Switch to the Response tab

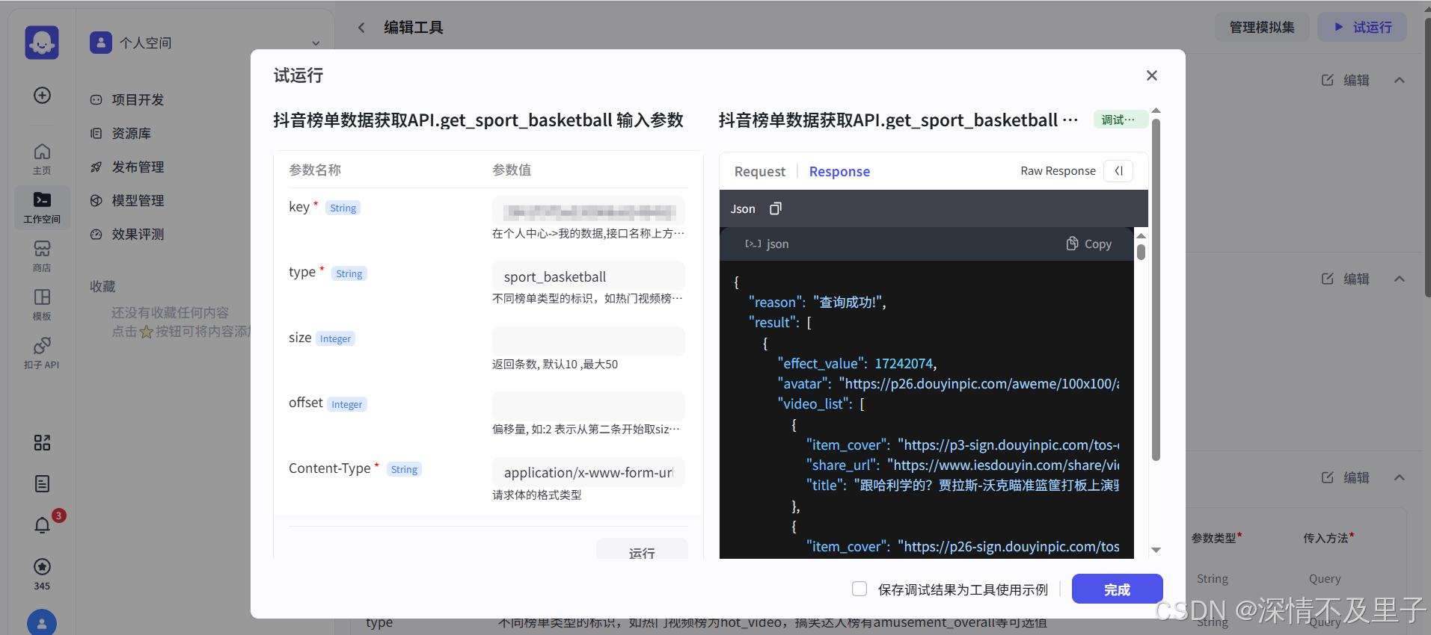pos(839,172)
